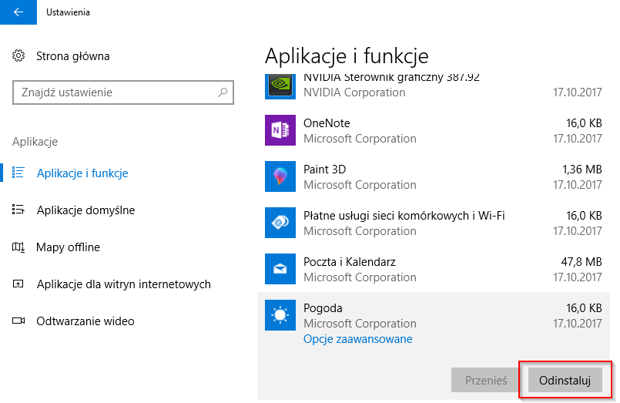Click NVIDIA Corporation publisher text
Viewport: 620px width, 403px height.
[x=354, y=92]
